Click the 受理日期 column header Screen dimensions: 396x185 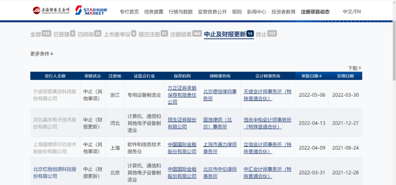pos(345,76)
